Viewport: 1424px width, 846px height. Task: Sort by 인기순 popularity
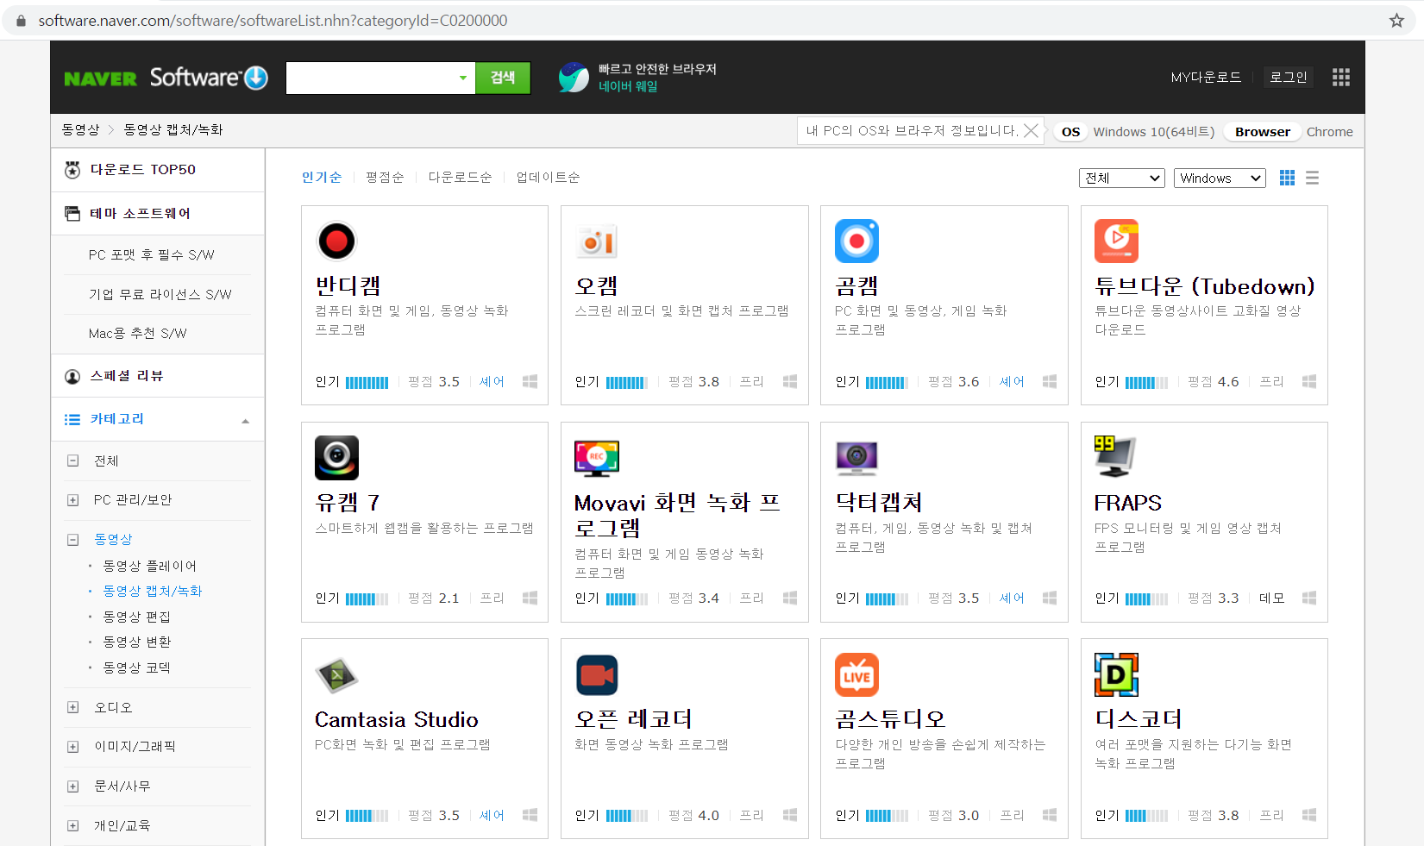pyautogui.click(x=322, y=177)
